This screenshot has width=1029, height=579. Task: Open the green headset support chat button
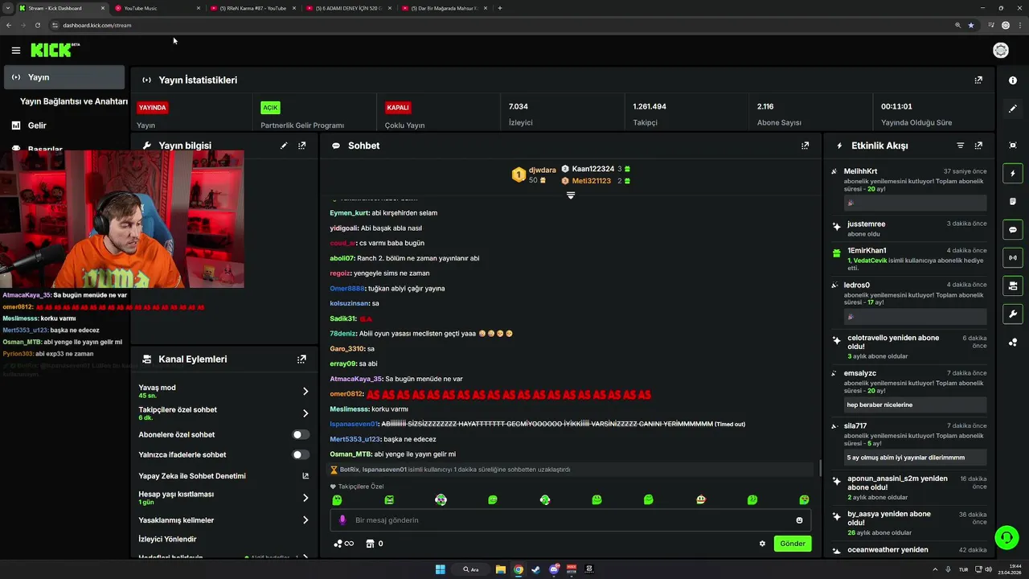1006,537
